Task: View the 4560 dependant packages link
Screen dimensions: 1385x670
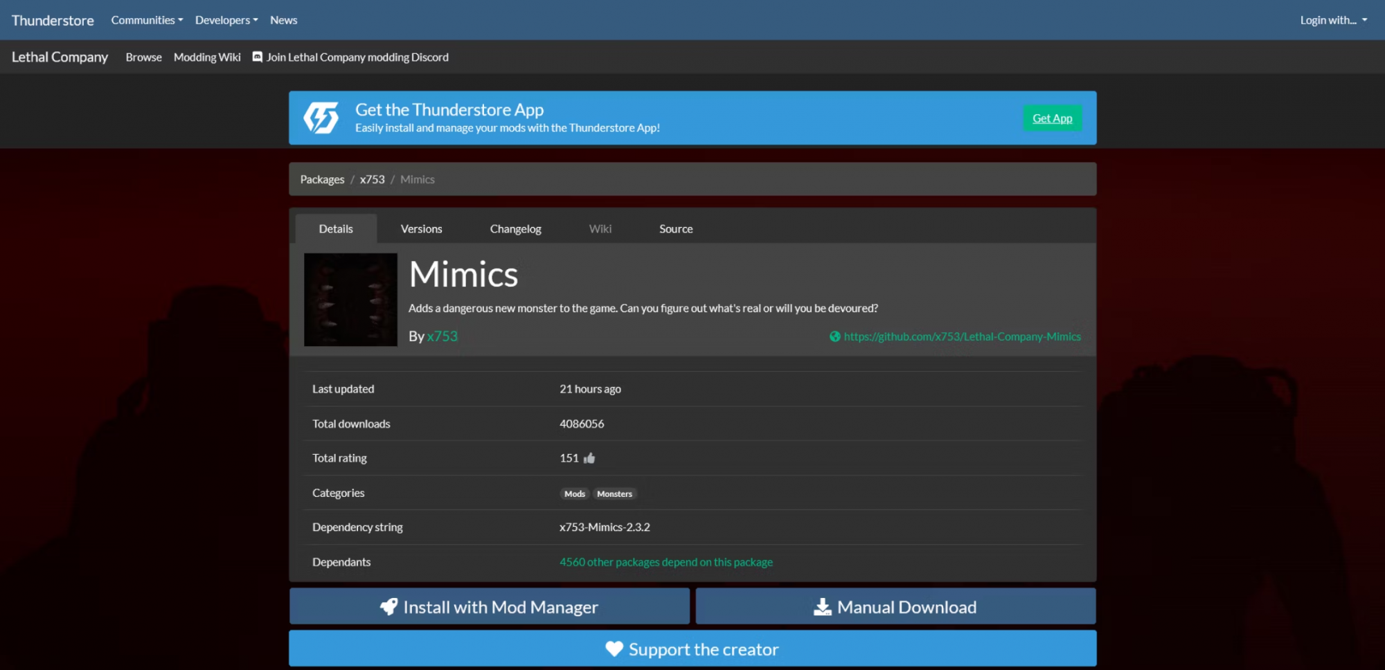Action: pos(665,562)
